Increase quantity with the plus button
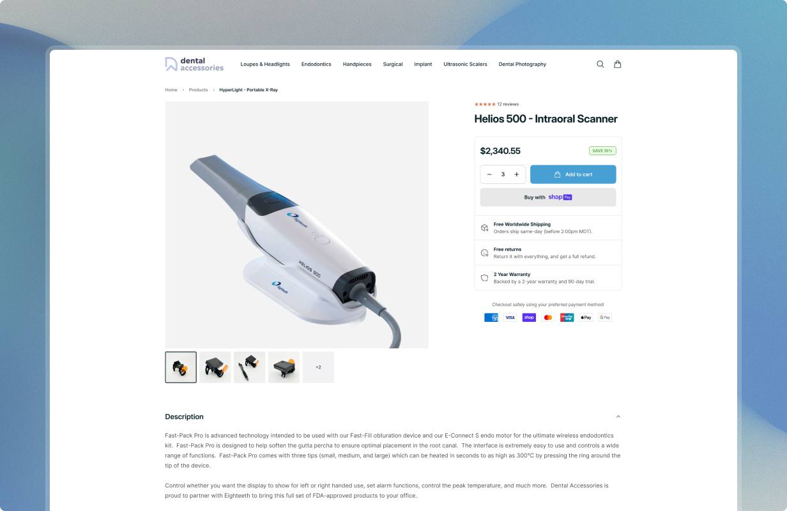 point(517,174)
